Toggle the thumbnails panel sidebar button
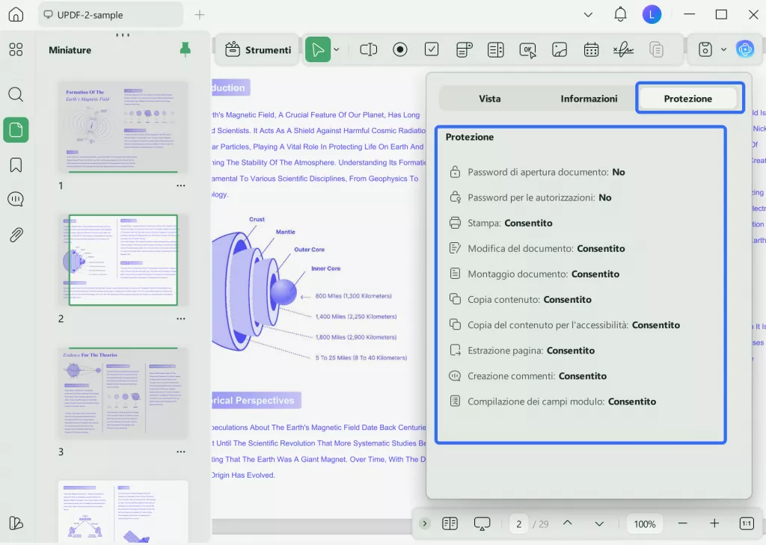Viewport: 766px width, 545px height. click(16, 129)
